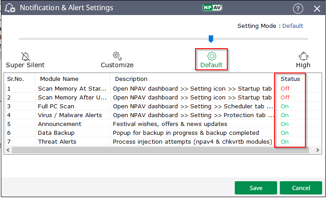Screen dimensions: 327x198
Task: Toggle status for Scan Memory At Startup
Action: click(x=285, y=88)
